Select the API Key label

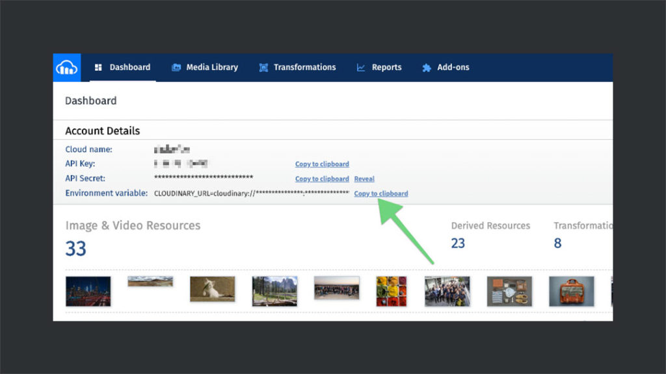[80, 164]
